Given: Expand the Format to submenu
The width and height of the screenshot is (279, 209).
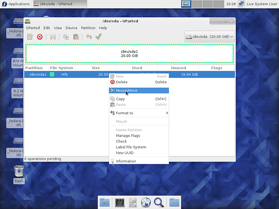Looking at the screenshot, I should coord(139,113).
